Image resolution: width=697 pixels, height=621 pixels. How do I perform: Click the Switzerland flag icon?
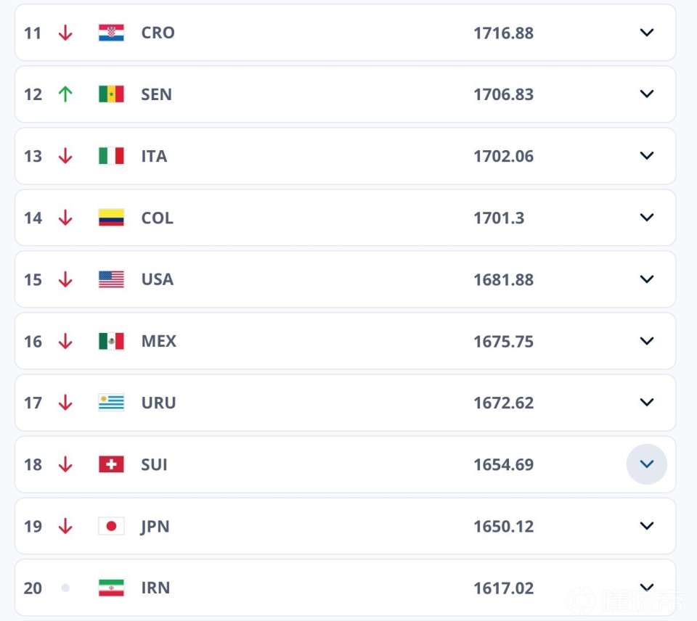point(111,464)
